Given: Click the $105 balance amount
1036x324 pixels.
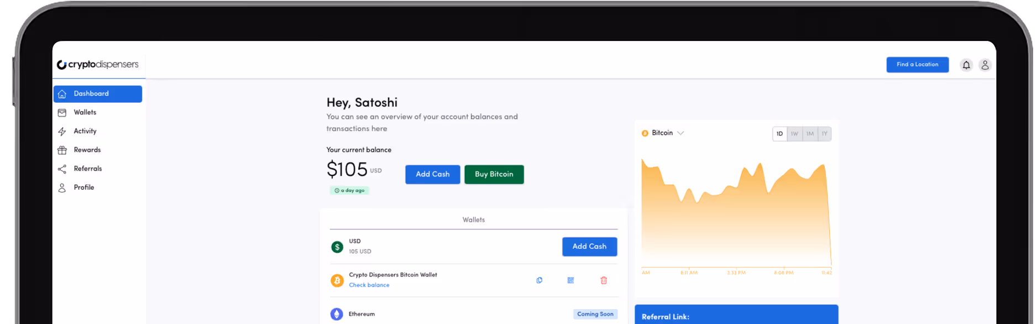Looking at the screenshot, I should 347,170.
